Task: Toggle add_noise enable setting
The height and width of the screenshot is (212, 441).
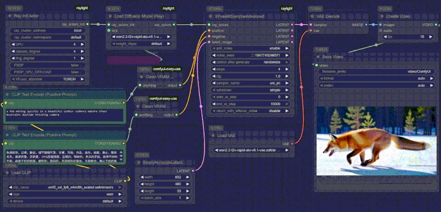Action: coord(251,49)
